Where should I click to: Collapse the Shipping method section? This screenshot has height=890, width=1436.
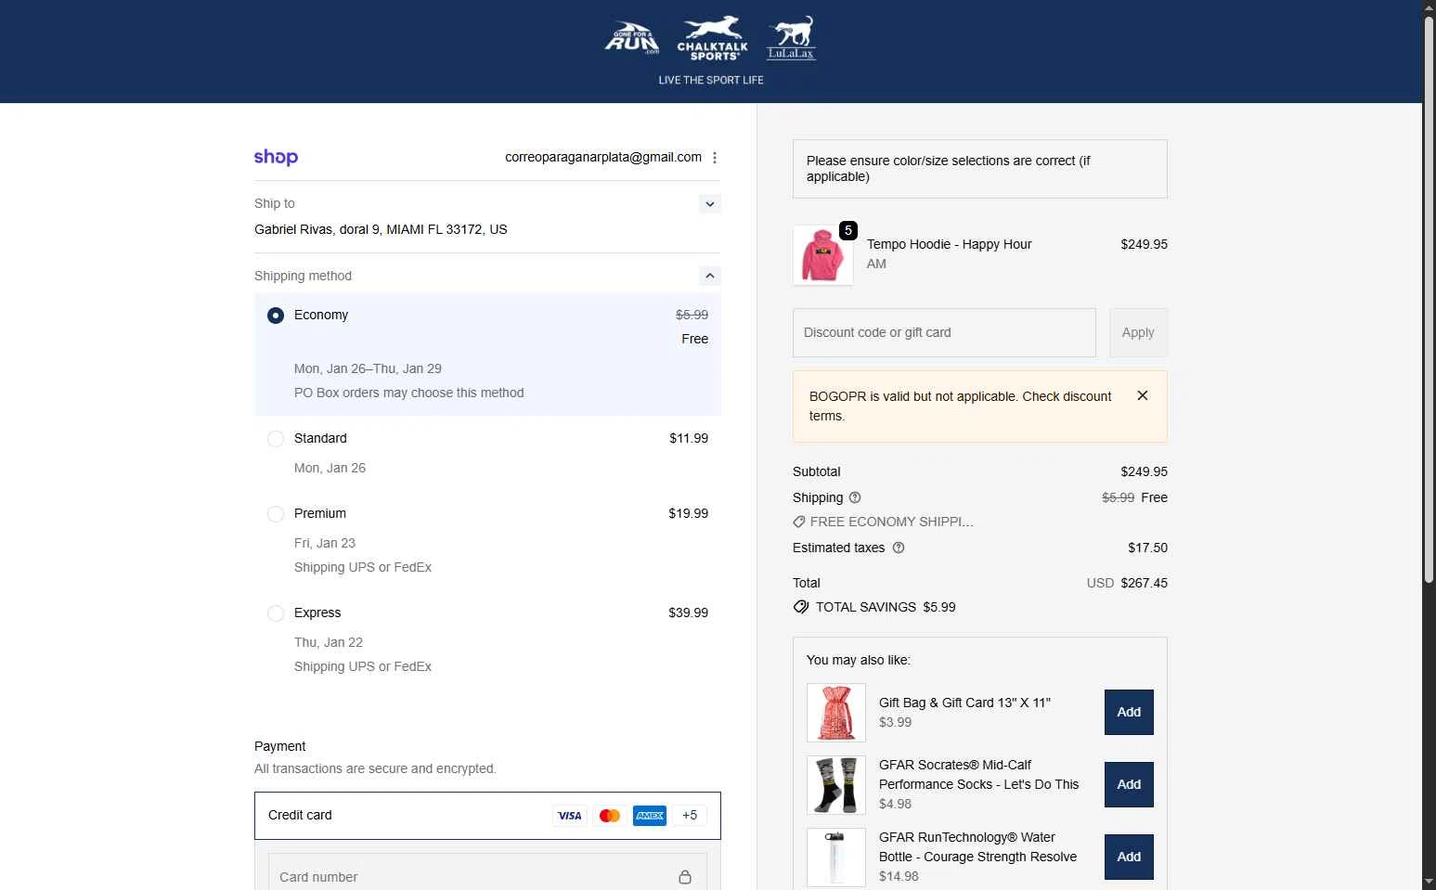[710, 276]
